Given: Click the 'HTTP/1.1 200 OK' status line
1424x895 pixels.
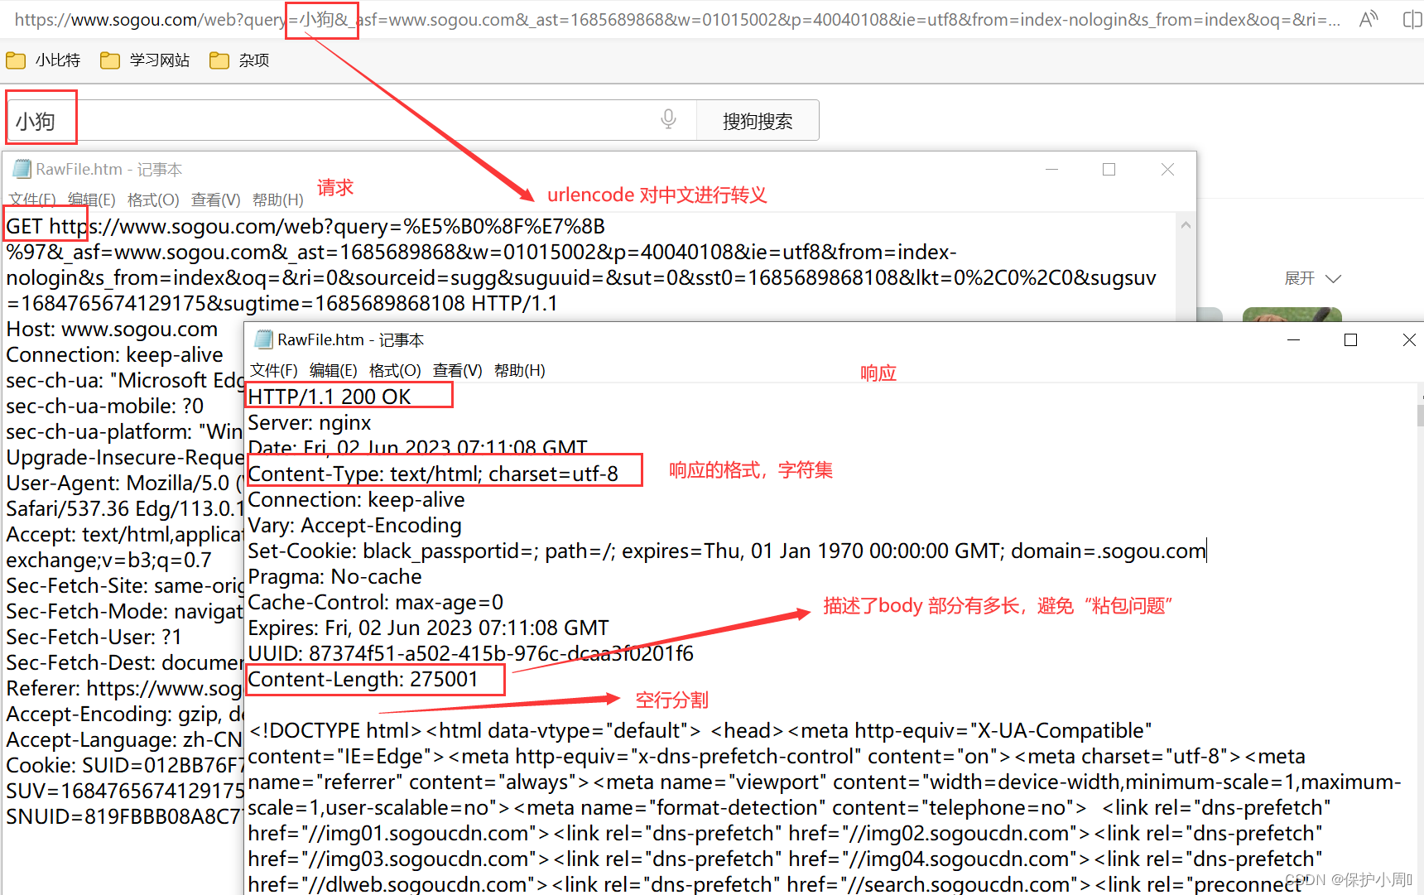Looking at the screenshot, I should [330, 397].
